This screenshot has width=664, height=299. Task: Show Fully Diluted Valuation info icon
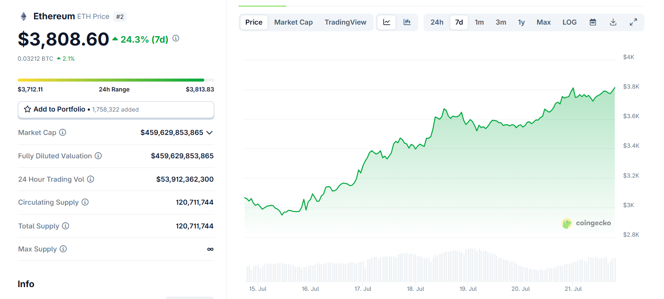pos(98,156)
